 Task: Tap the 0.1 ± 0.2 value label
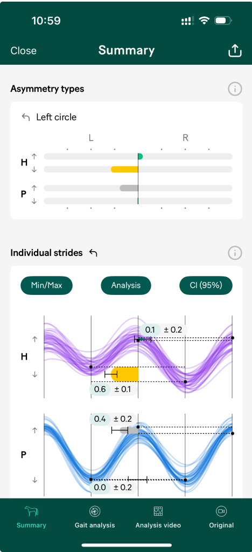click(x=164, y=330)
